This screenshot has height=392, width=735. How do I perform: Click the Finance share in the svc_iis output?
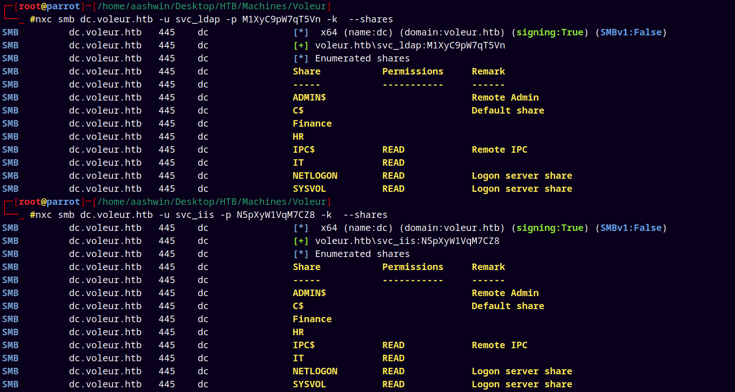[x=312, y=319]
